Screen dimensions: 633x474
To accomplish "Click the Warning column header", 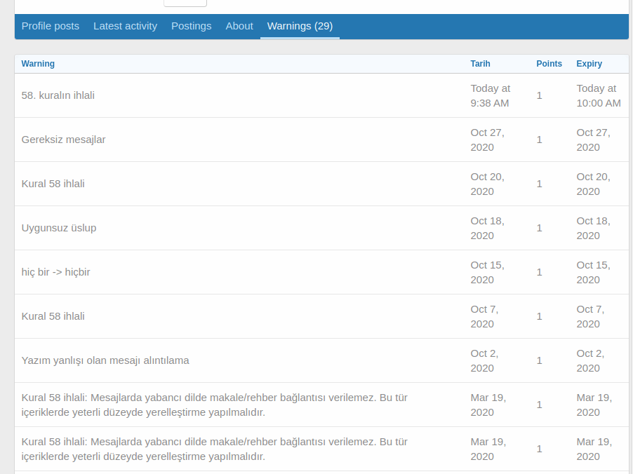I will (x=38, y=64).
